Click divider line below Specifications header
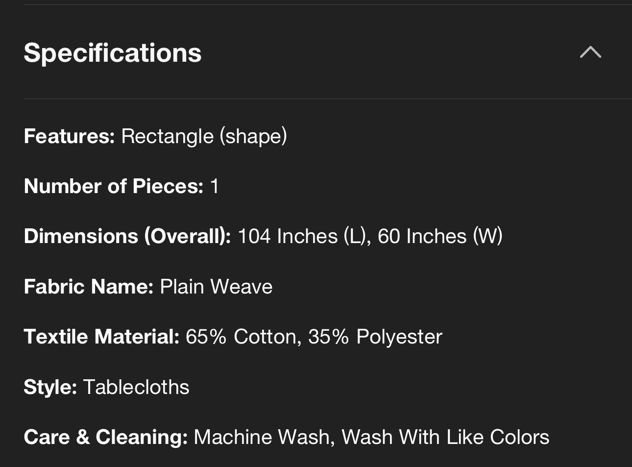Viewport: 632px width, 467px height. click(328, 98)
